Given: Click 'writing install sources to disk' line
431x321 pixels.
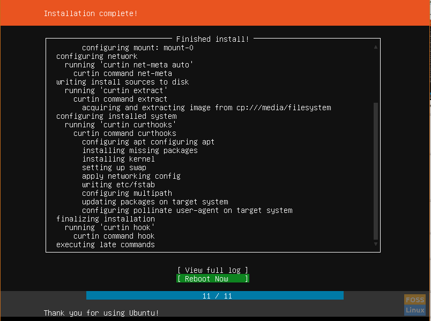Looking at the screenshot, I should coord(122,82).
